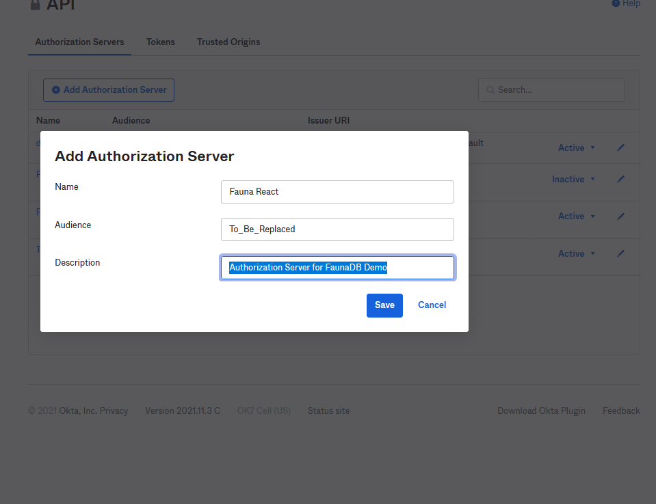Click the pencil edit icon in the third row
This screenshot has width=656, height=504.
pyautogui.click(x=620, y=216)
